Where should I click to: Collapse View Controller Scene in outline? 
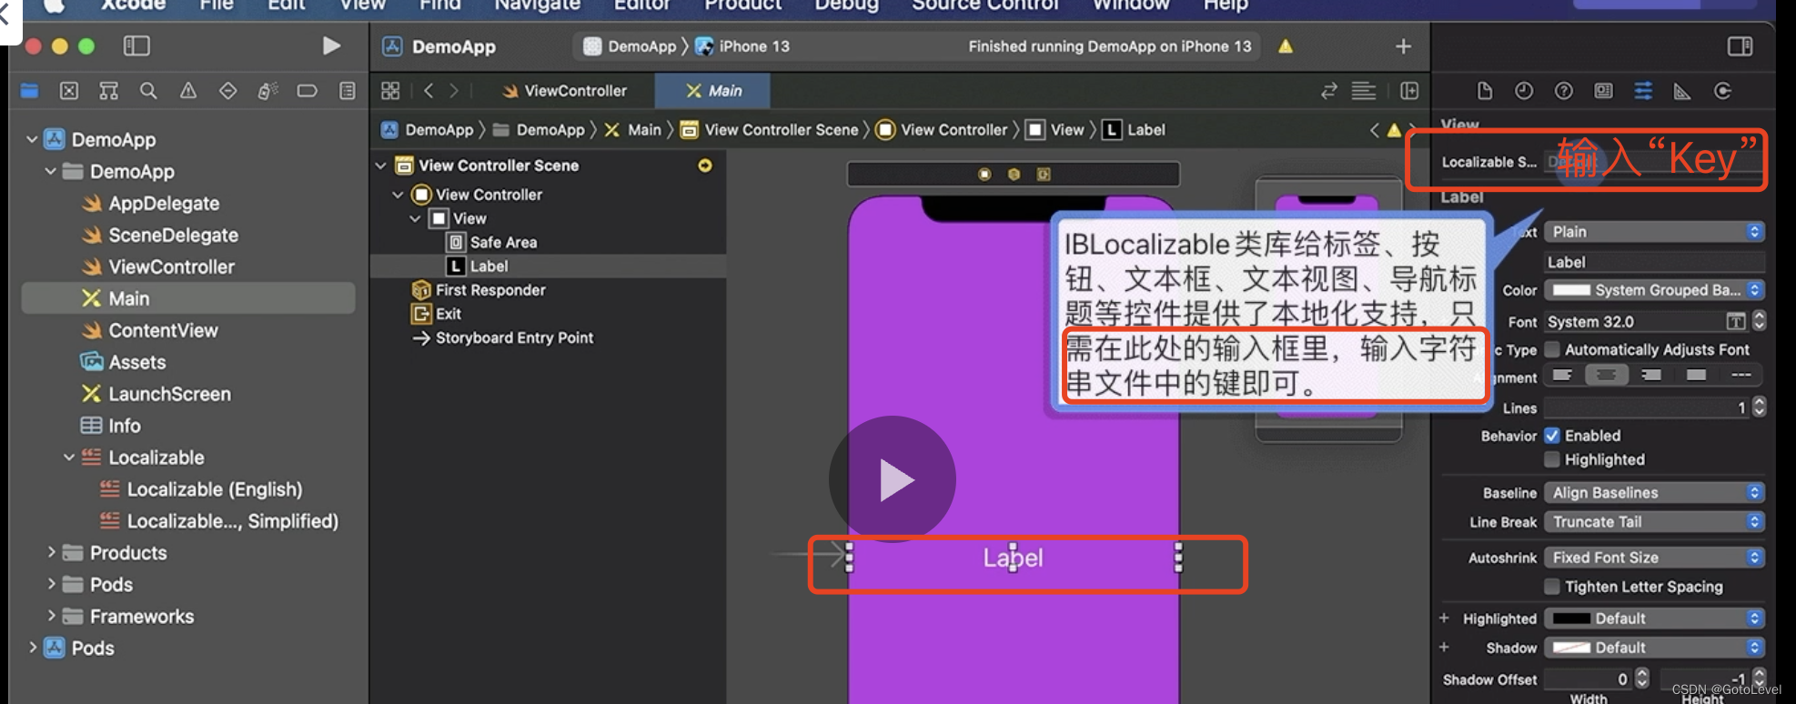click(381, 166)
